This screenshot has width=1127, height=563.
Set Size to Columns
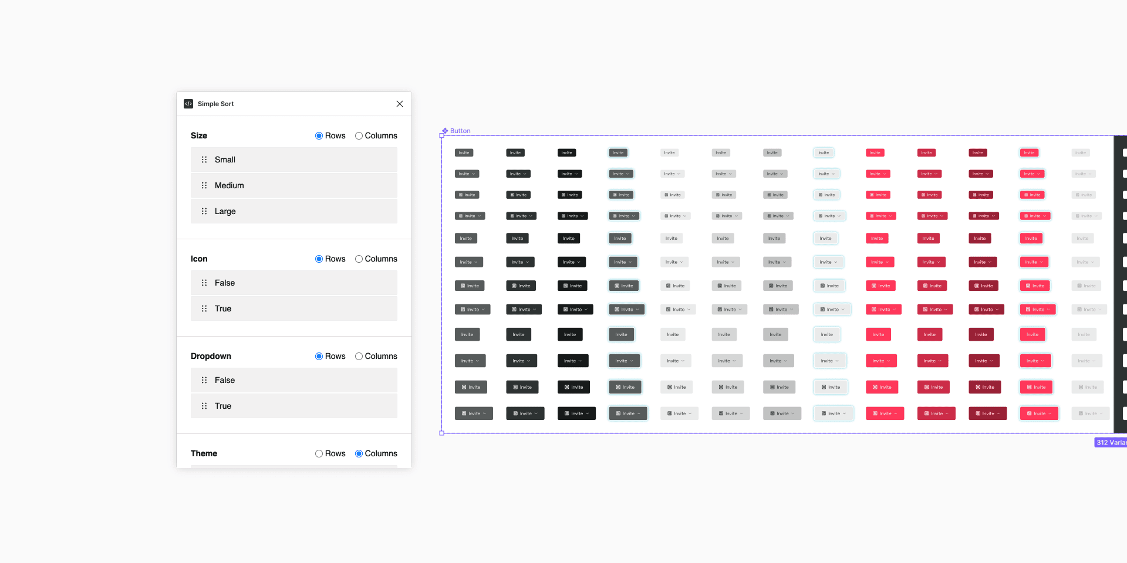click(359, 135)
